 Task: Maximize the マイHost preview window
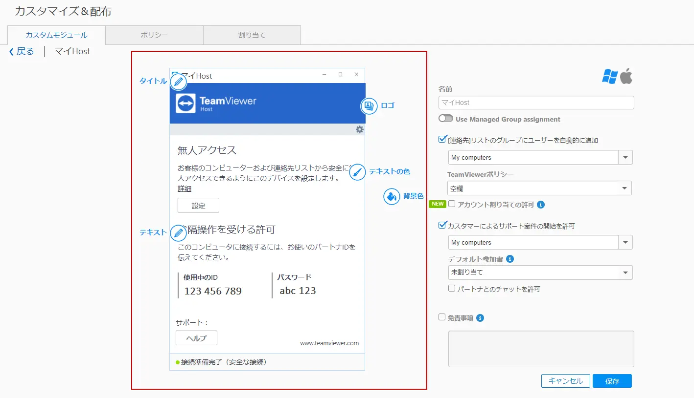click(341, 75)
